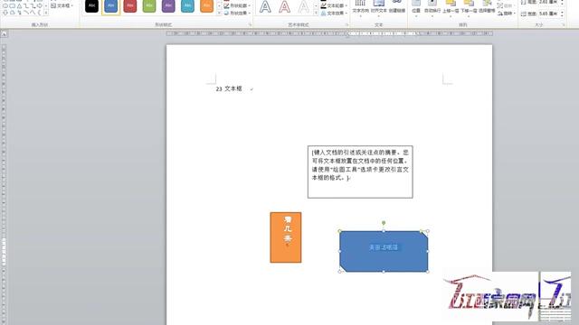Pick the oval shape in shapes gallery
579x325 pixels.
(x=5, y=6)
